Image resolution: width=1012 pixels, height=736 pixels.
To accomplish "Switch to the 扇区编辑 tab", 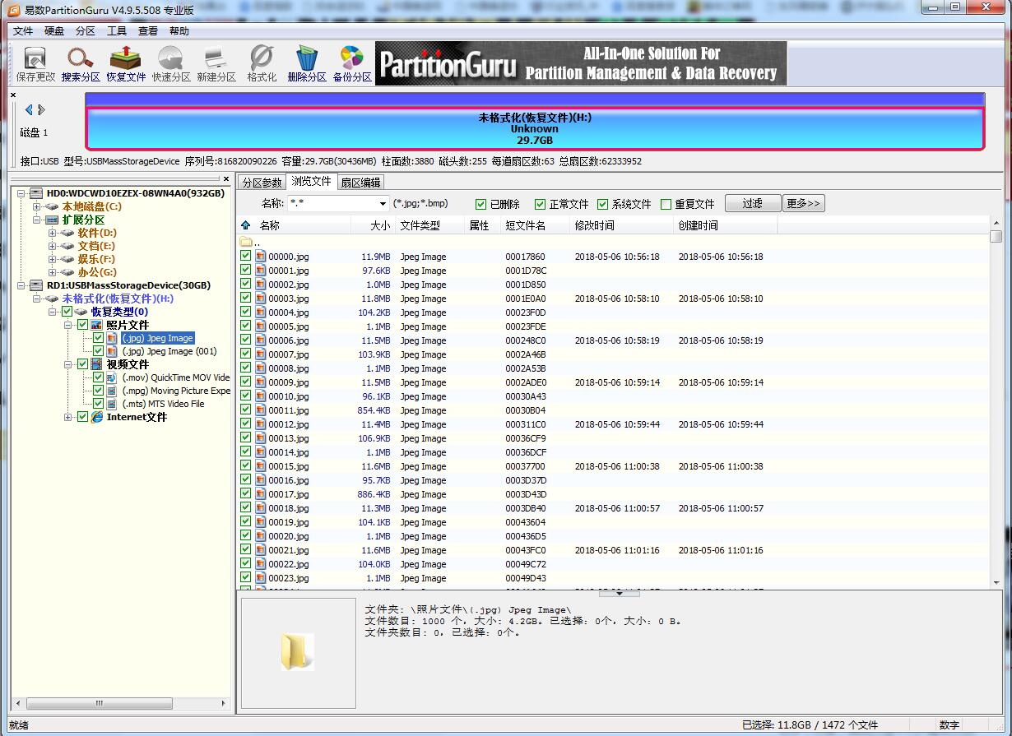I will coord(360,183).
